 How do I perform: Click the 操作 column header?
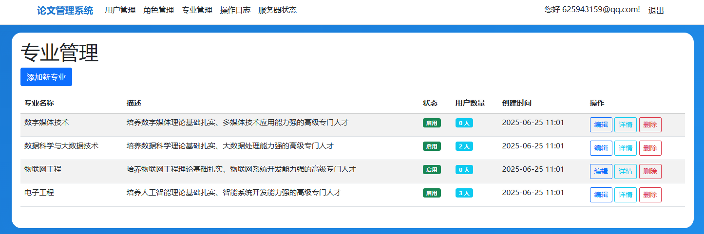coord(597,103)
